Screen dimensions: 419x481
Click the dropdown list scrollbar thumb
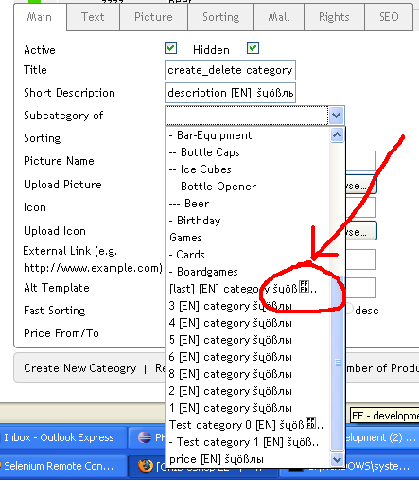click(338, 363)
